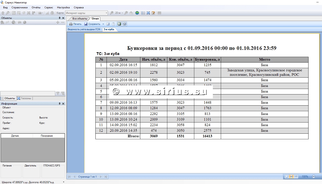Click the search input field in Объекты panel
Image resolution: width=322 pixels, height=184 pixels.
(28, 93)
